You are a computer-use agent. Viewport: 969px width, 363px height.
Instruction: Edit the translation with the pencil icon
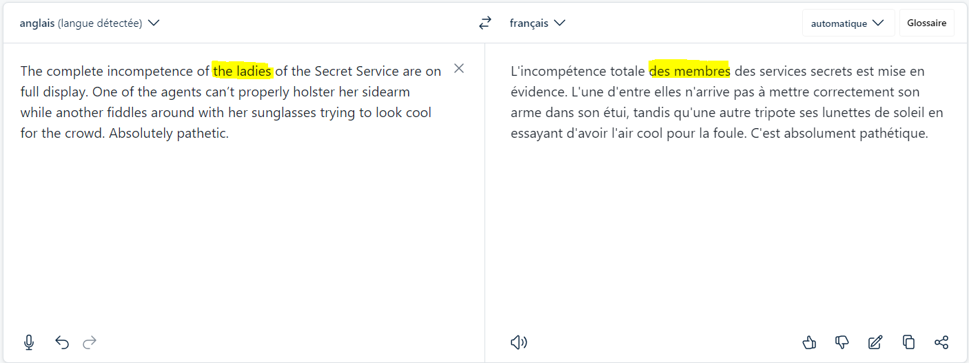click(x=875, y=342)
